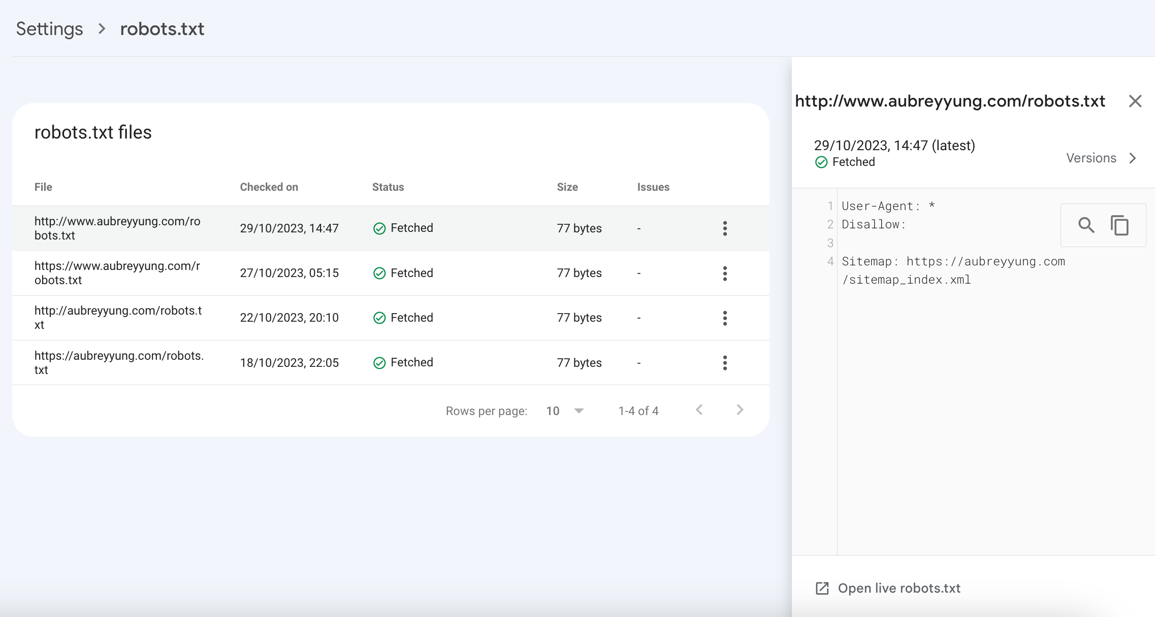Click the open-in-new-tab icon beside Open live robots.txt

click(x=822, y=588)
